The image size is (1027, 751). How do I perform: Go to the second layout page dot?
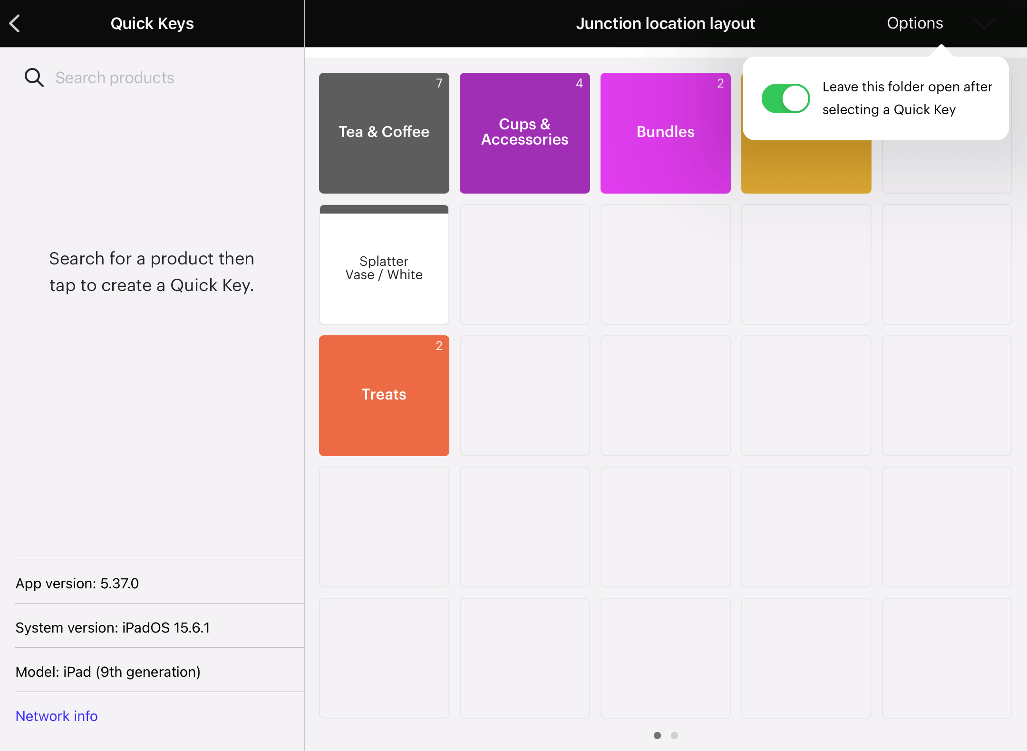674,735
